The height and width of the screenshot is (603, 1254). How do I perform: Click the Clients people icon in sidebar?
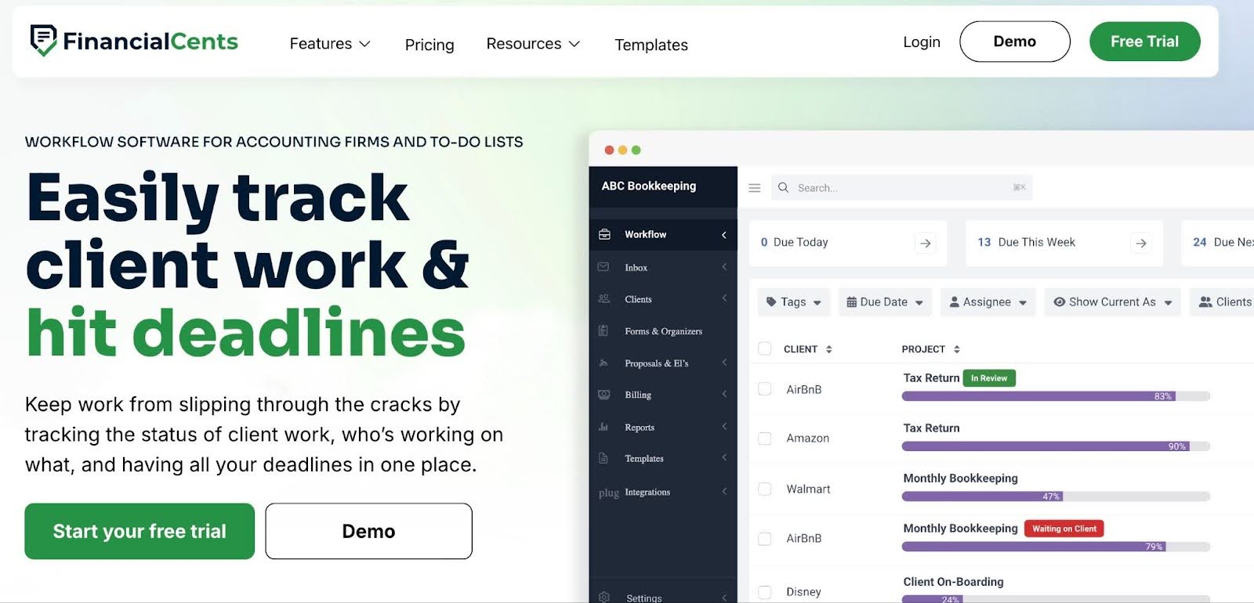tap(603, 298)
